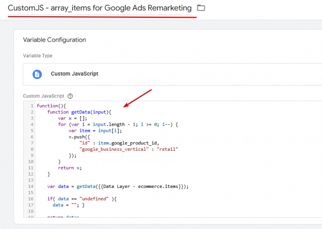Image resolution: width=322 pixels, height=229 pixels.
Task: Click 'item.google_product_id' on line 7
Action: 127,143
